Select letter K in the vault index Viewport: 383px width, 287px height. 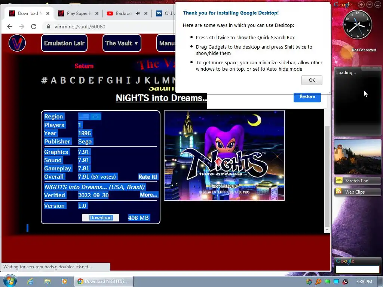(147, 80)
